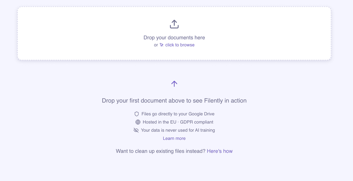The height and width of the screenshot is (181, 353).
Task: Click the upload tray icon in the dropzone
Action: point(174,24)
